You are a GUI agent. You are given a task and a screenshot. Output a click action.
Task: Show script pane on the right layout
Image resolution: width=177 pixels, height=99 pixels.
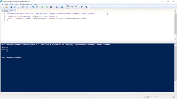click(x=72, y=7)
